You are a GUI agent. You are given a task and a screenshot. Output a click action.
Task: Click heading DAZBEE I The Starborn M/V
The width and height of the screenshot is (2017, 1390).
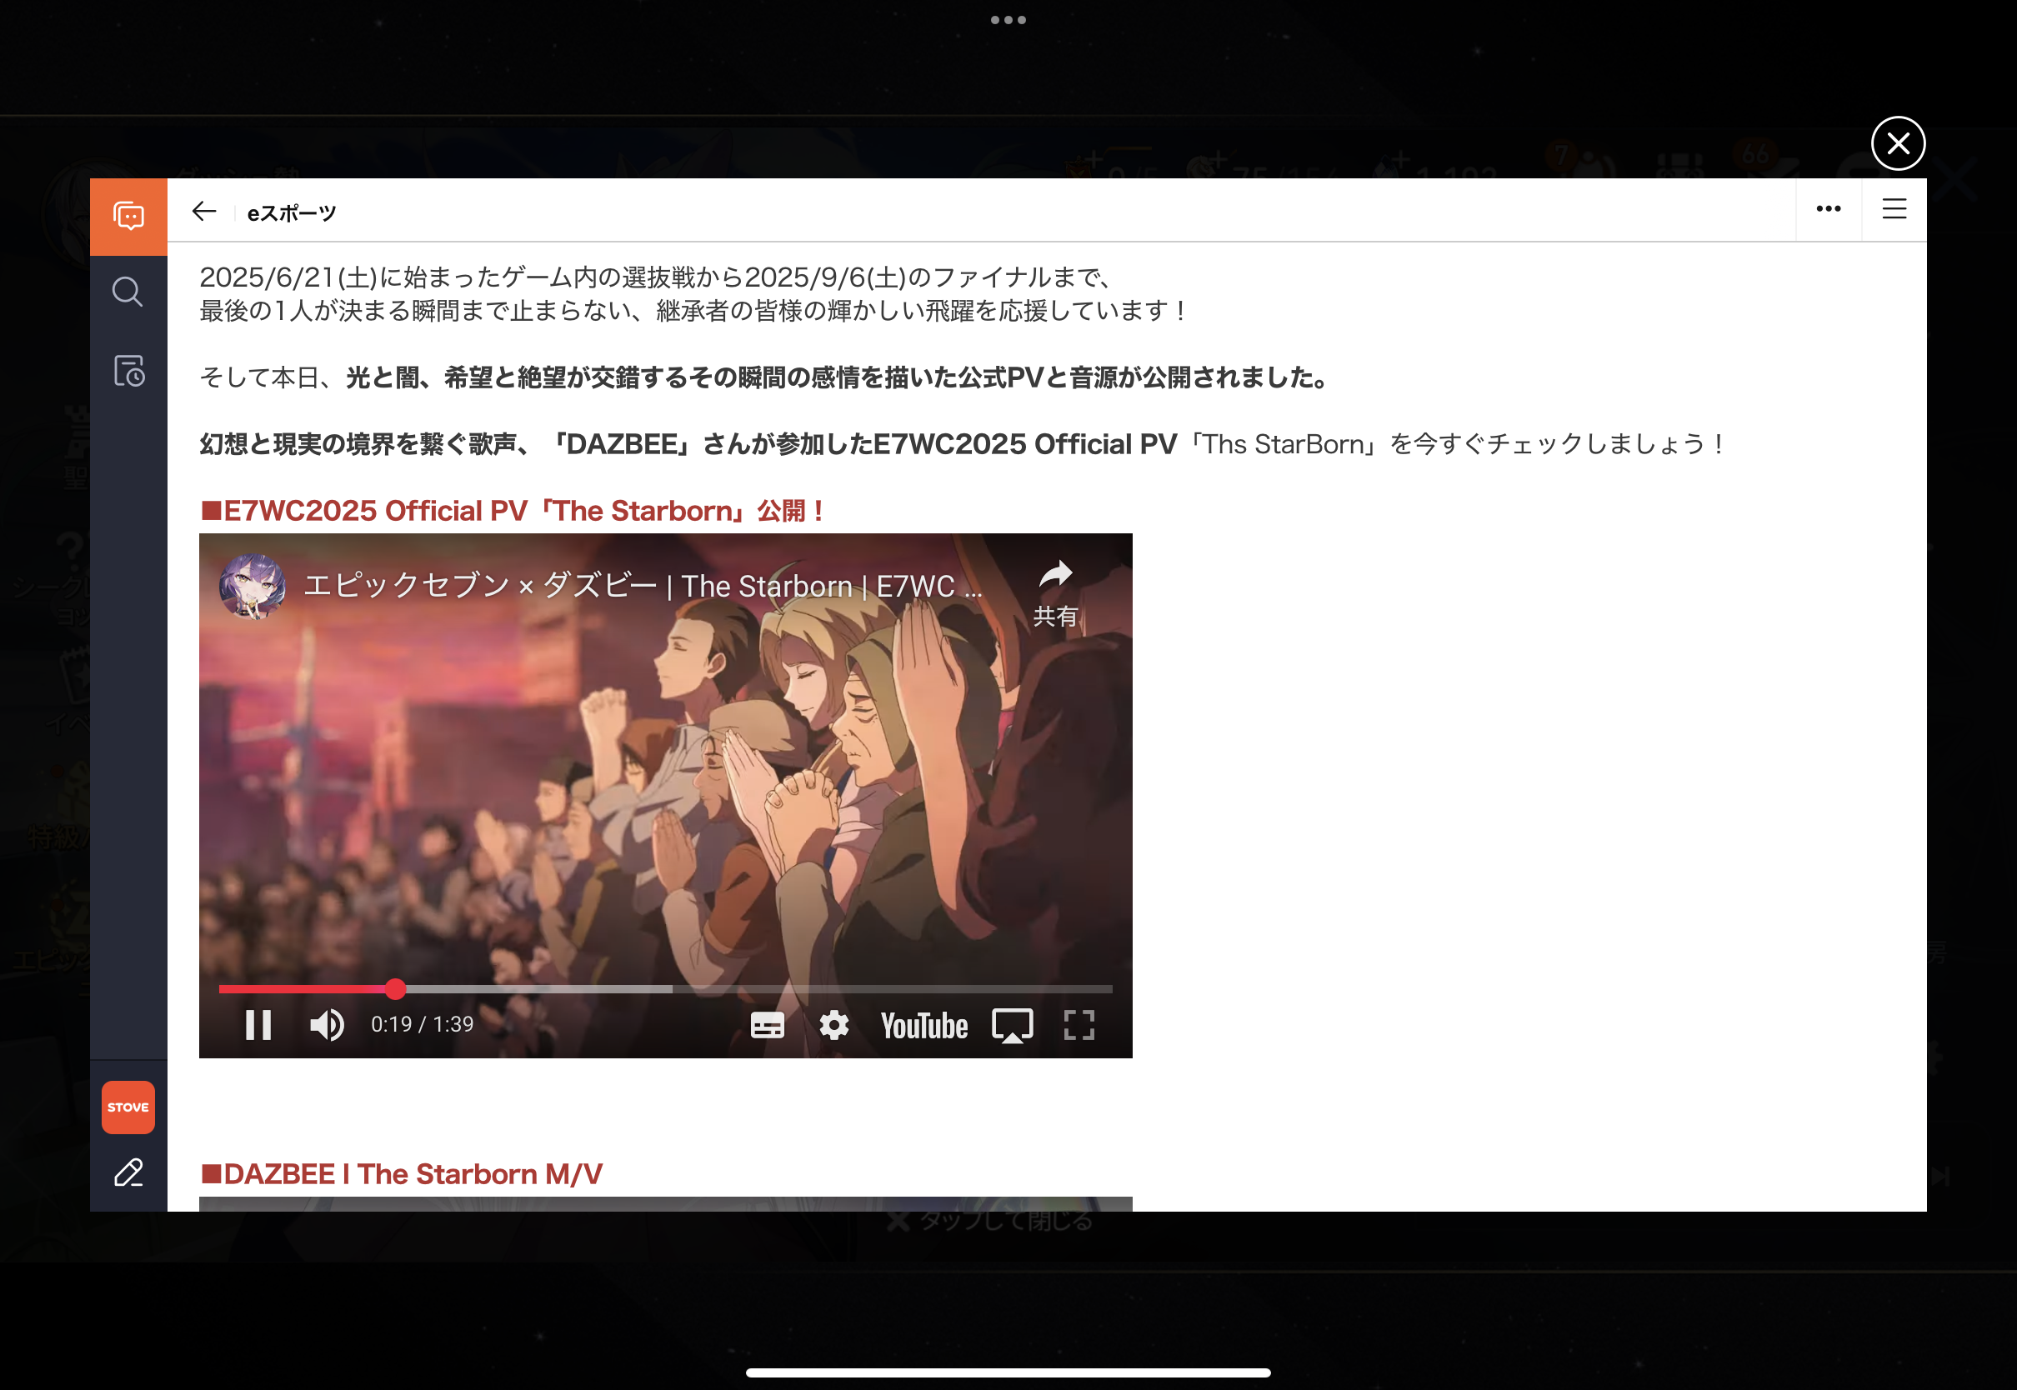[402, 1174]
